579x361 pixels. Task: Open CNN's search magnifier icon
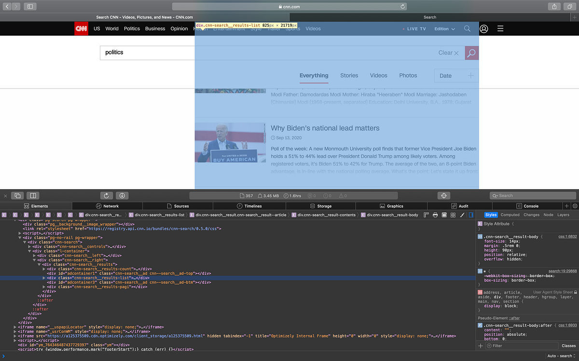pos(467,28)
